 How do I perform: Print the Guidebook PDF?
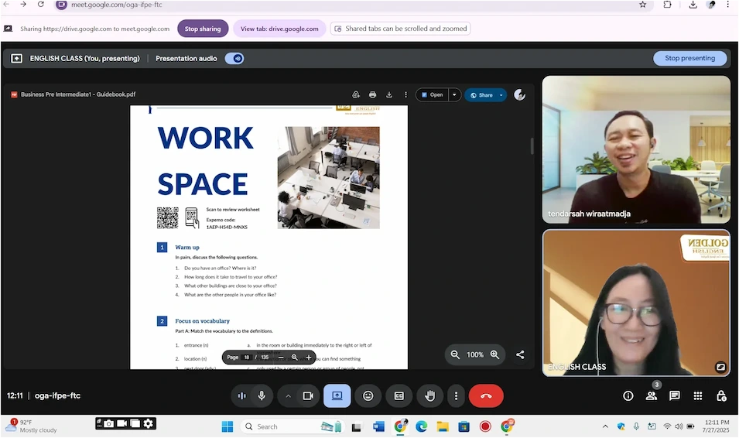coord(372,94)
